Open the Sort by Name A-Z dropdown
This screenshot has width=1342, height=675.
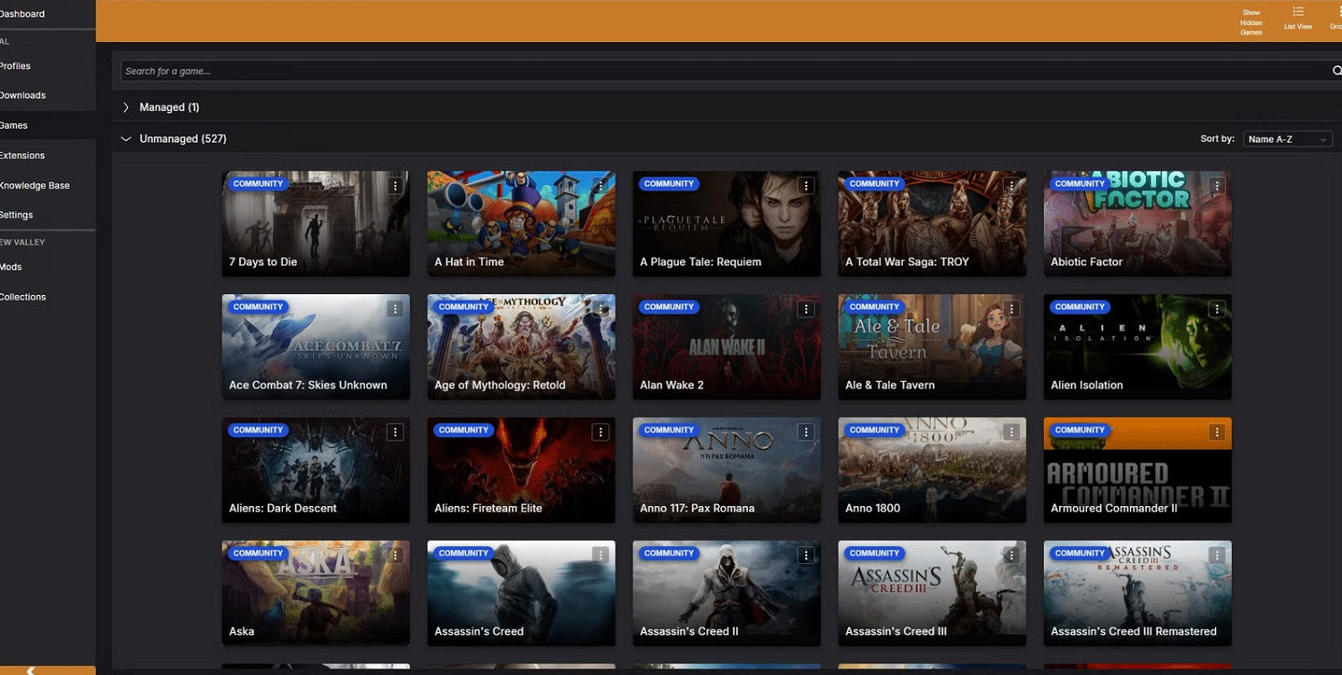[1287, 139]
